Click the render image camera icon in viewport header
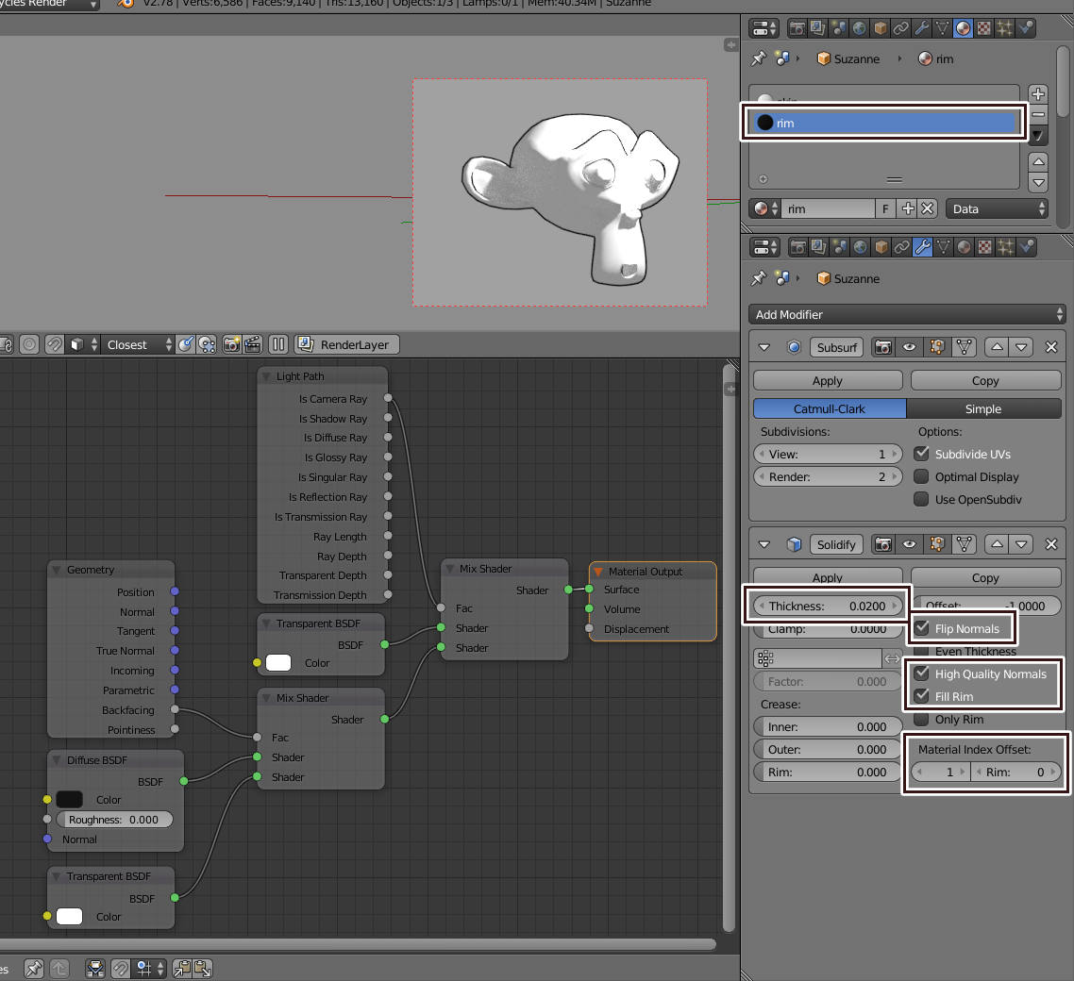The height and width of the screenshot is (981, 1074). coord(231,344)
